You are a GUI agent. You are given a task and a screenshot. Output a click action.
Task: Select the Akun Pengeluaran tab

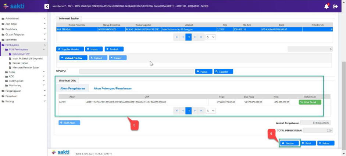(72, 88)
